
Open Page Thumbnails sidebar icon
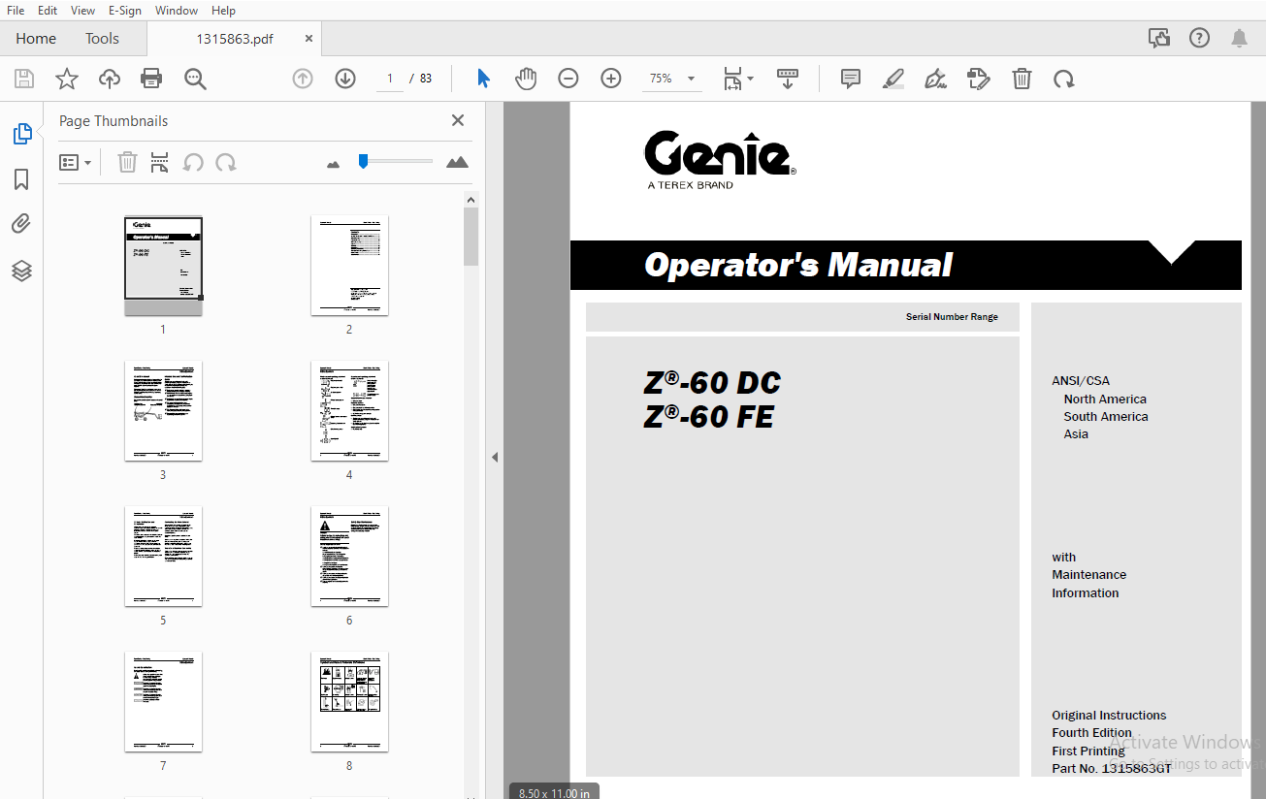pyautogui.click(x=22, y=134)
